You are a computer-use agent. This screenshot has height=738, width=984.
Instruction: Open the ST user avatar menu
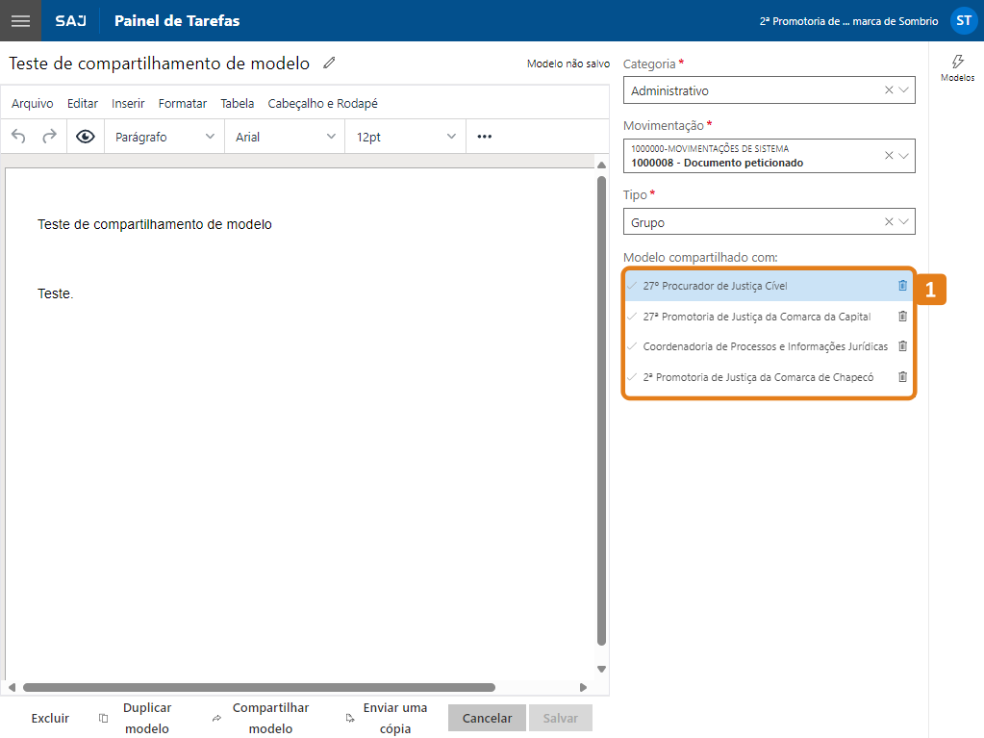[963, 20]
